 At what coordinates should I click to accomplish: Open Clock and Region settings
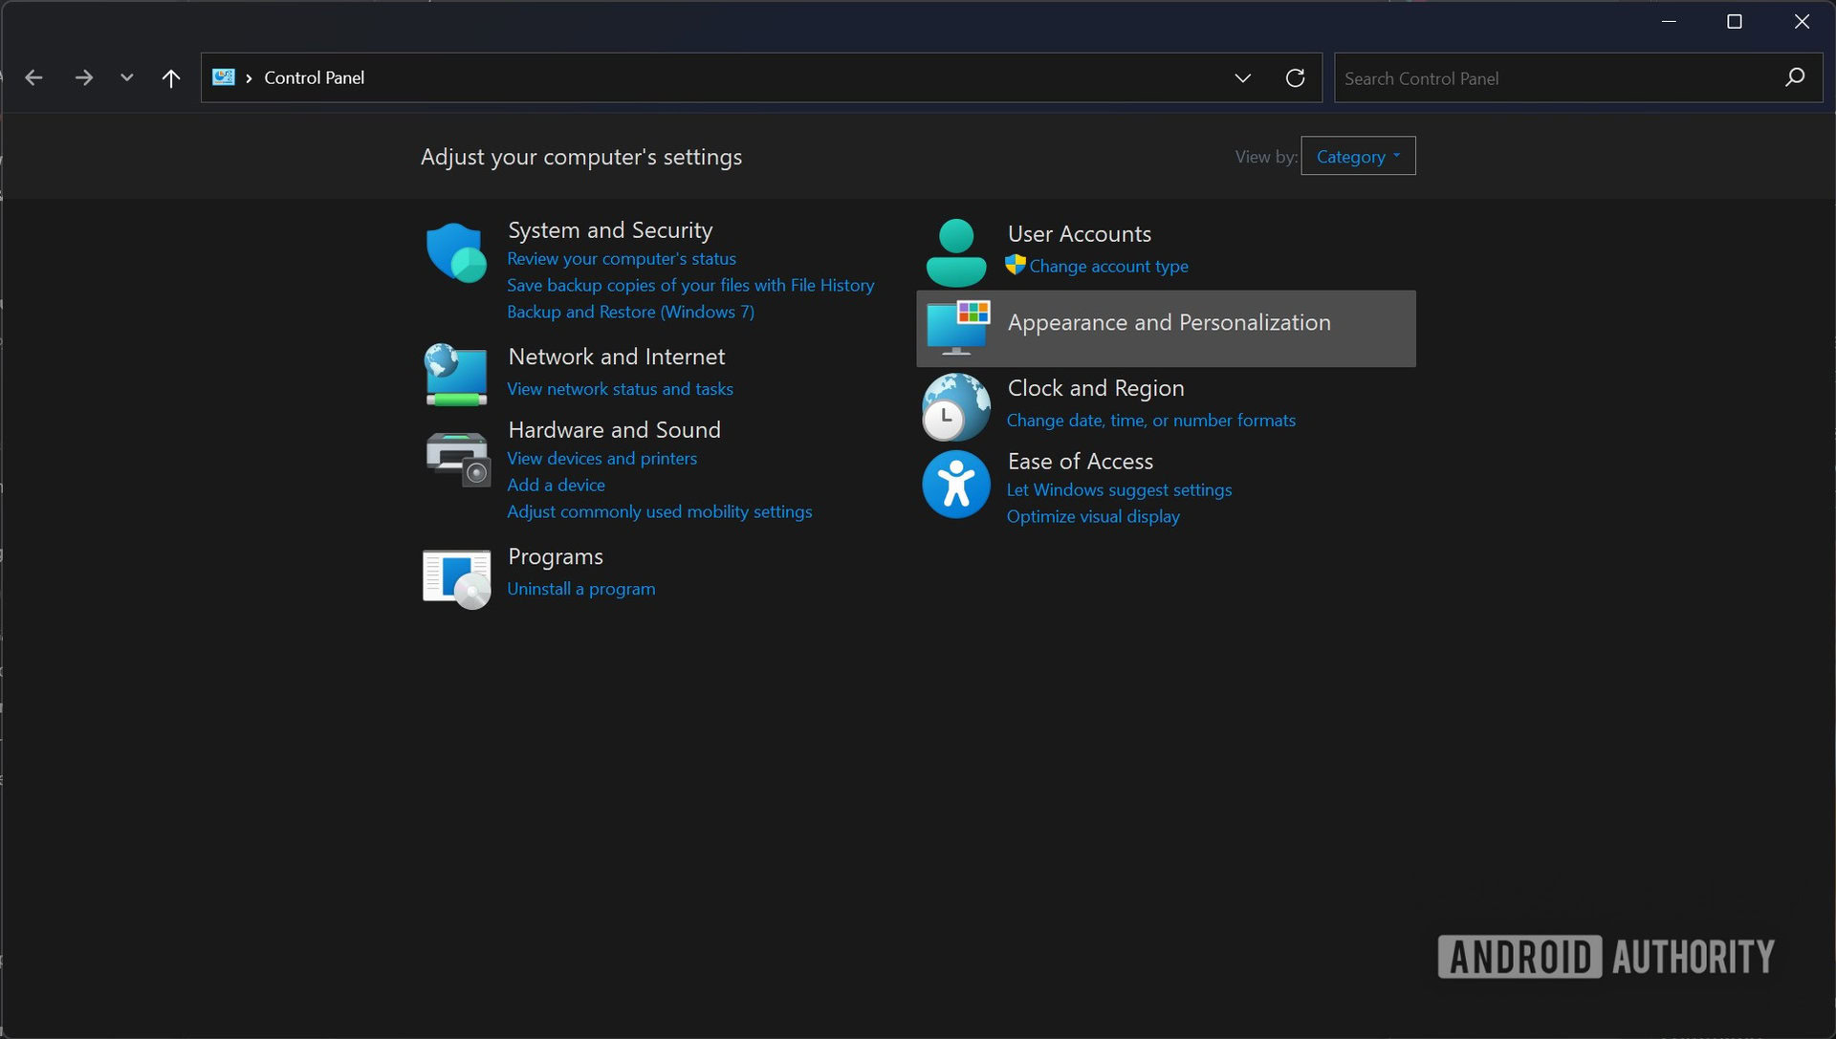[x=1095, y=387]
